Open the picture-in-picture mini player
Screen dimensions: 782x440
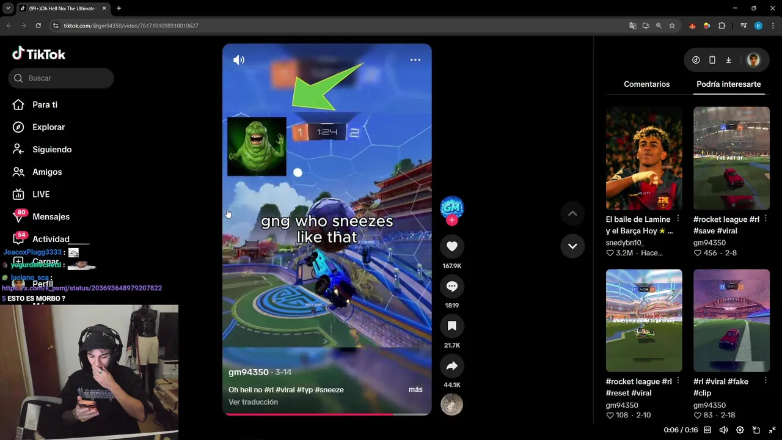point(756,430)
